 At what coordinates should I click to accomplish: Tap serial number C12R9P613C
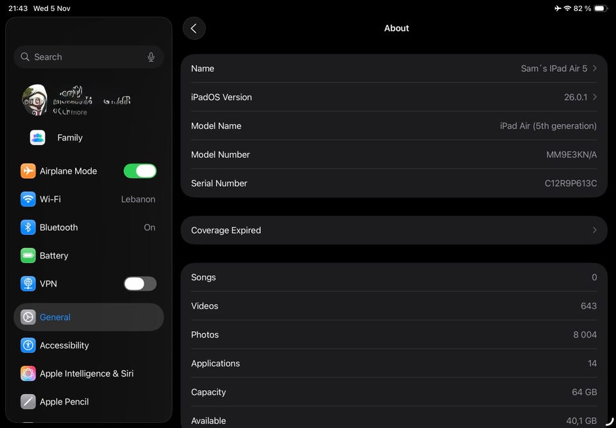click(x=571, y=184)
